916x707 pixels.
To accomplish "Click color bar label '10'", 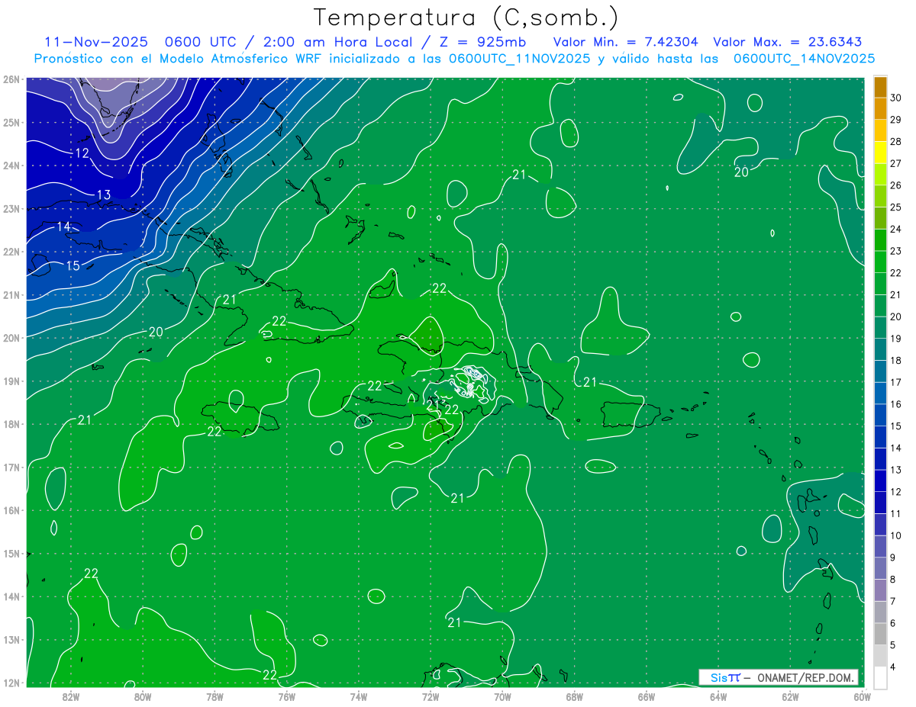I will [x=895, y=535].
